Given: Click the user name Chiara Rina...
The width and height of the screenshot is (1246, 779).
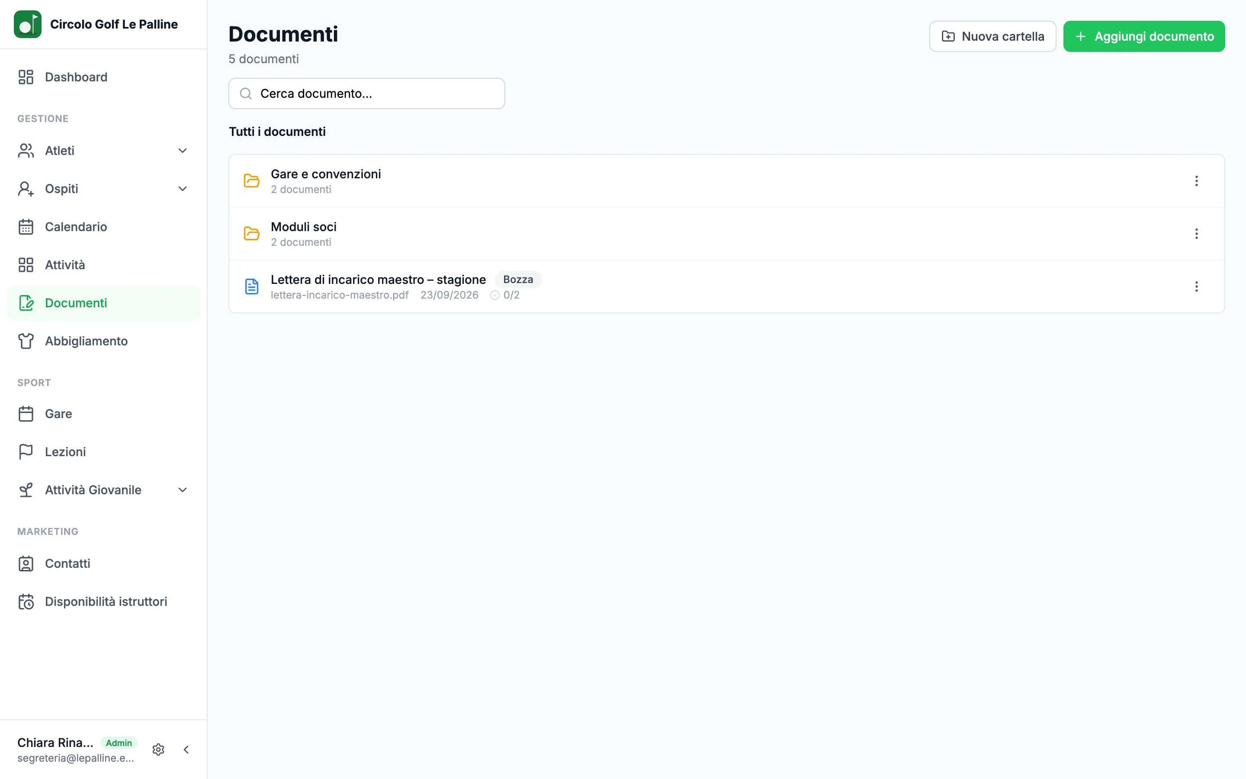Looking at the screenshot, I should (x=55, y=743).
